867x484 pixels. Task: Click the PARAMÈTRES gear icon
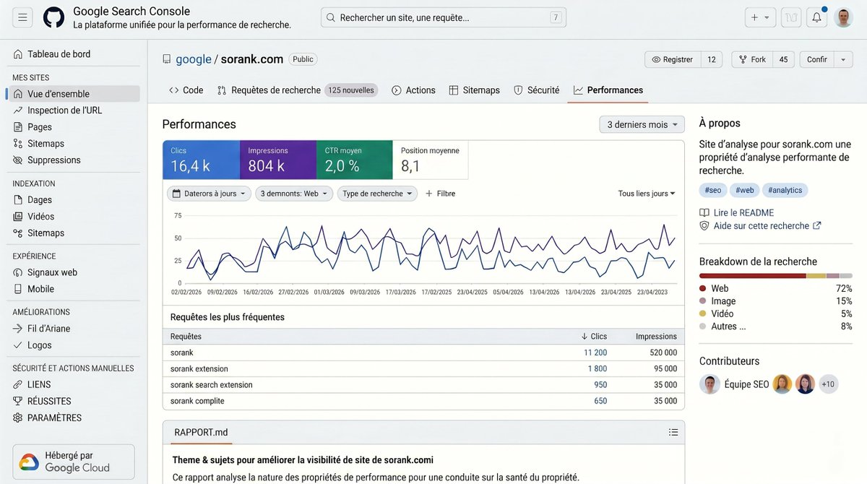[x=18, y=418]
